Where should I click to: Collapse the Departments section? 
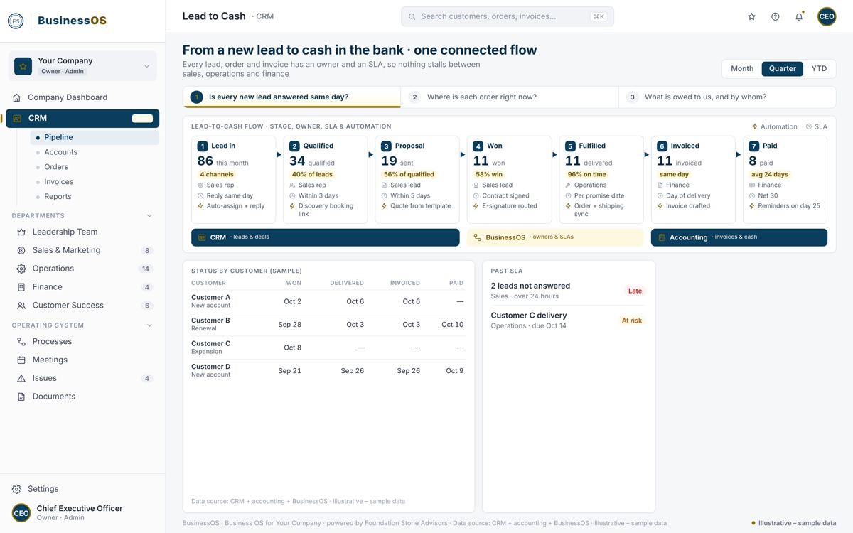coord(149,215)
